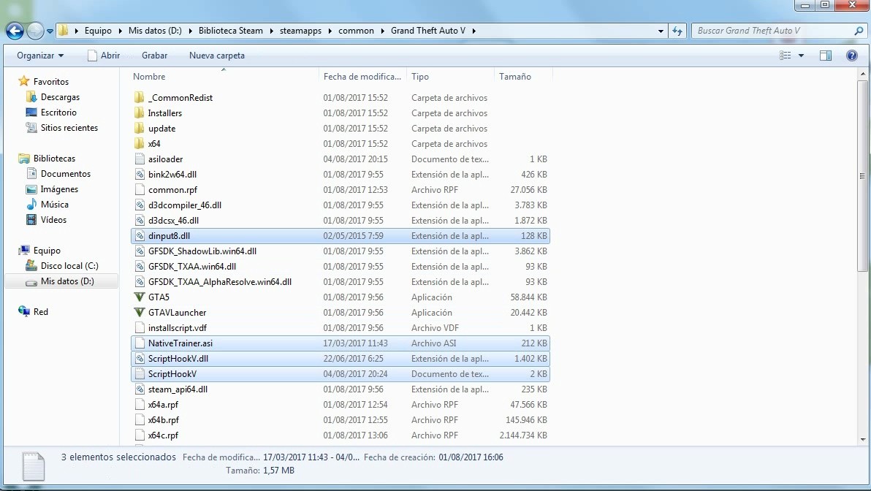Select the GFSDK_TXAA_AlphaResolve.win64.dll file name
Viewport: 871px width, 491px height.
click(x=220, y=282)
